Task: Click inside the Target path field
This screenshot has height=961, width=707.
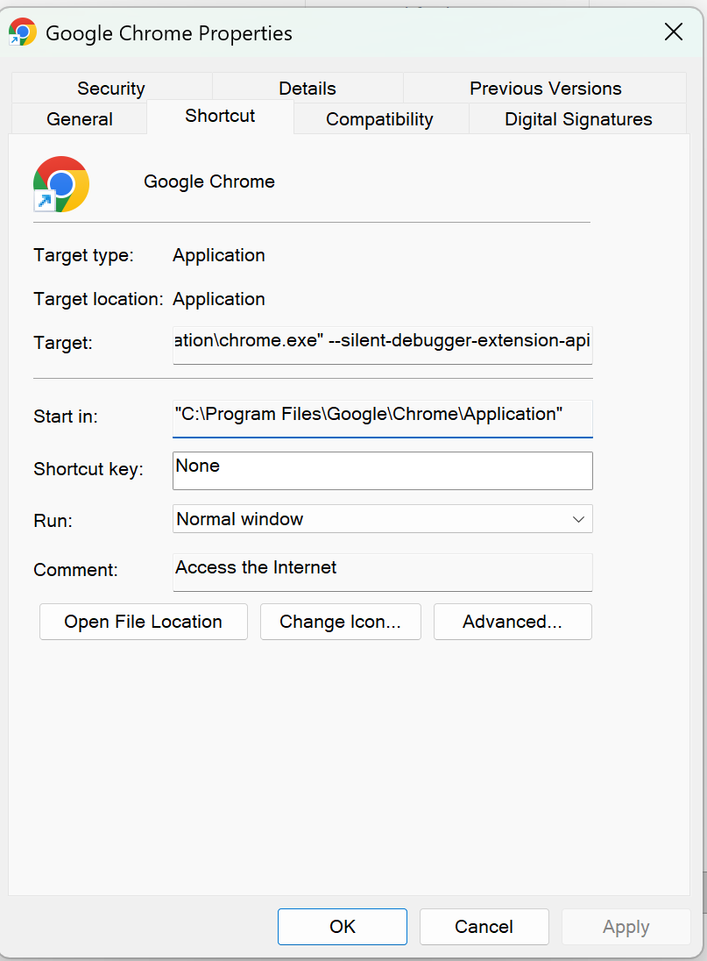Action: point(383,342)
